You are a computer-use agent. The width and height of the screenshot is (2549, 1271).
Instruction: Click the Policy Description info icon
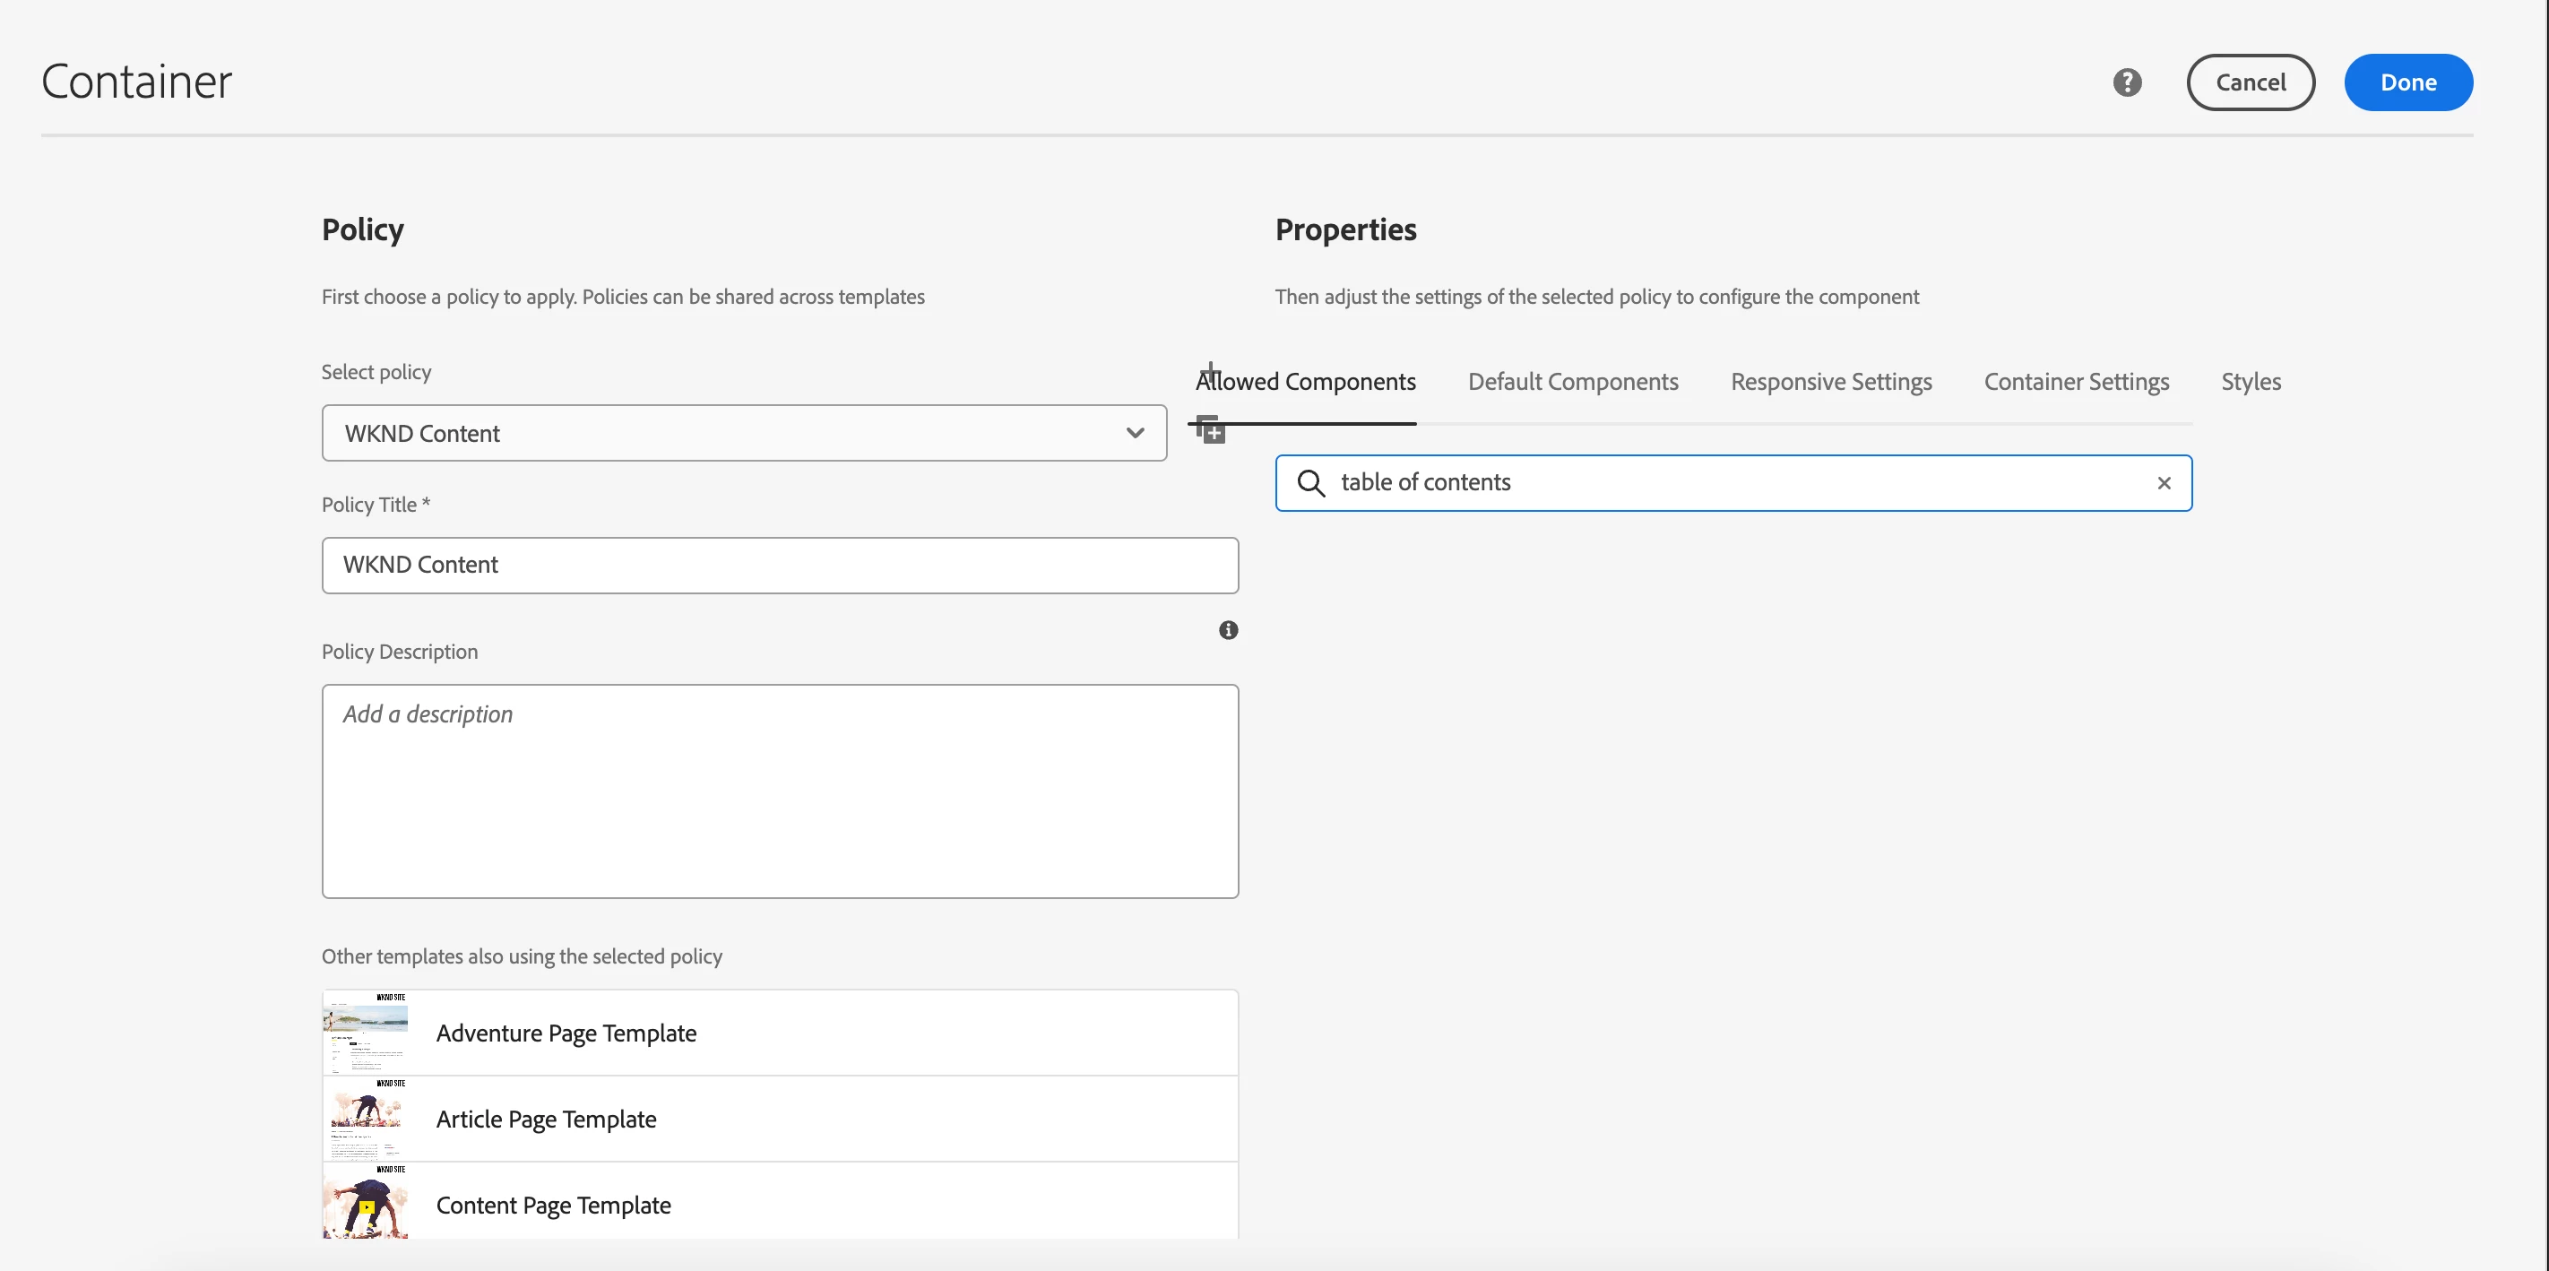[x=1228, y=630]
